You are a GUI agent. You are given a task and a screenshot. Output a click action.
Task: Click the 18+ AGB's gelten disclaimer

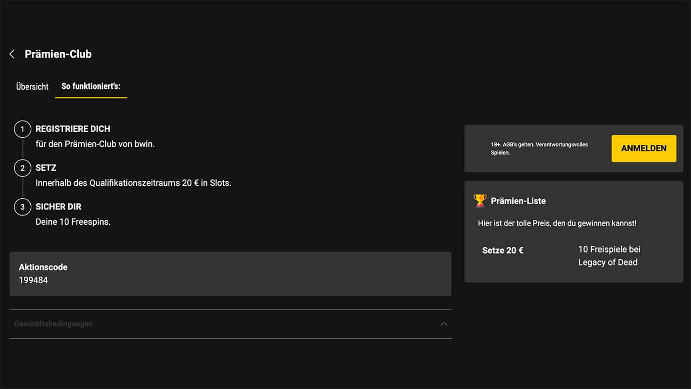tap(539, 149)
